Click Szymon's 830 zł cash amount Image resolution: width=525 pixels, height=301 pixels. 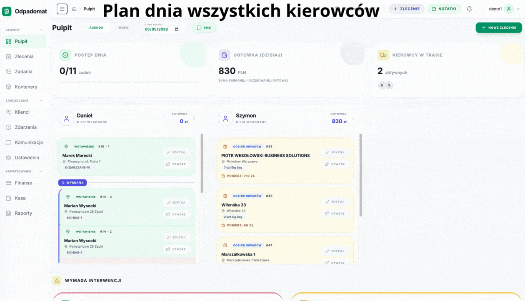pos(339,121)
